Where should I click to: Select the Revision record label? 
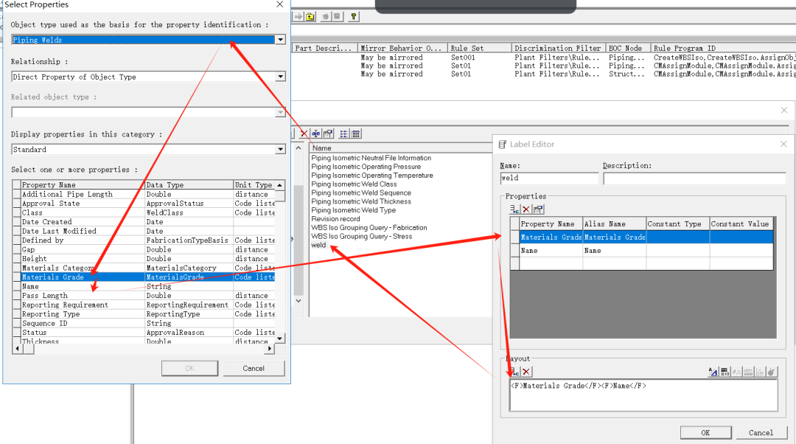click(335, 219)
